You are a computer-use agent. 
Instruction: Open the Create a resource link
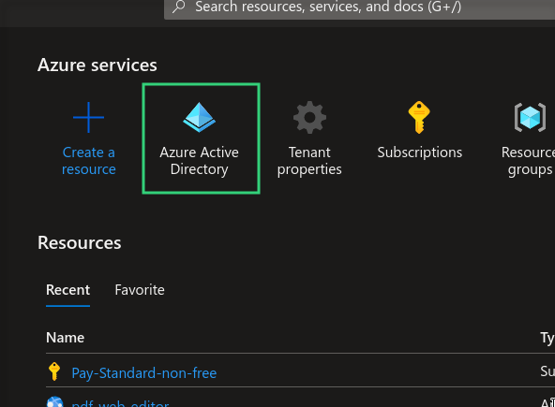[88, 161]
